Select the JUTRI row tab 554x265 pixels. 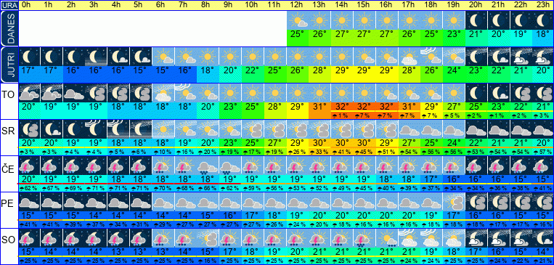pyautogui.click(x=9, y=65)
